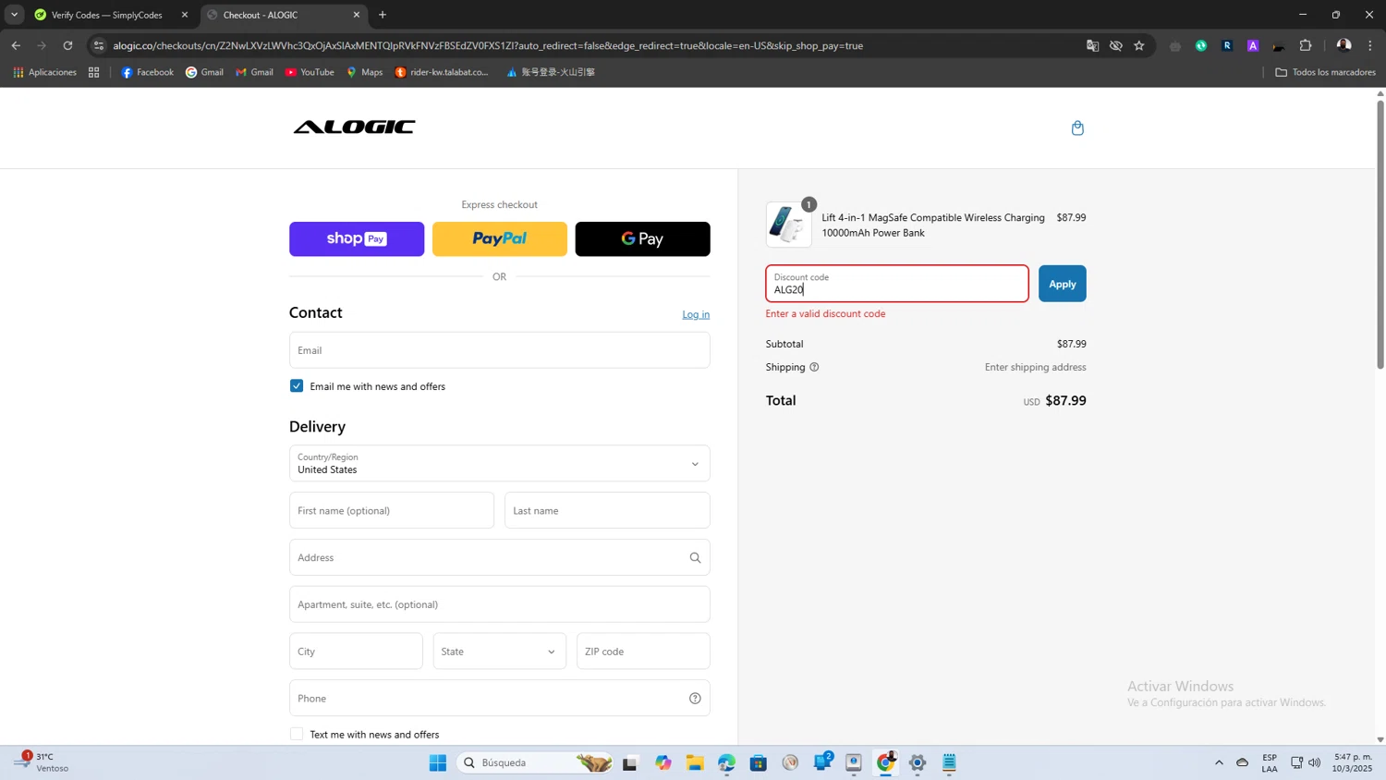This screenshot has height=780, width=1386.
Task: Open Microsoft Edge from the taskbar
Action: coord(726,762)
